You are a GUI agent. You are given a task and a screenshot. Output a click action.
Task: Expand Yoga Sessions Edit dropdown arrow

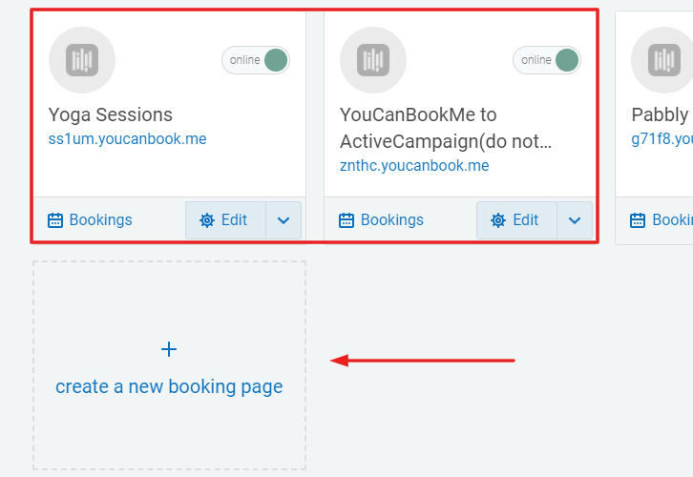click(x=283, y=220)
